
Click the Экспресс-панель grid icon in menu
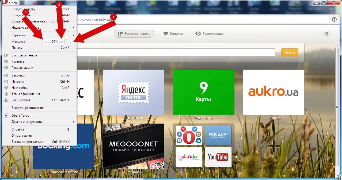coord(6,55)
